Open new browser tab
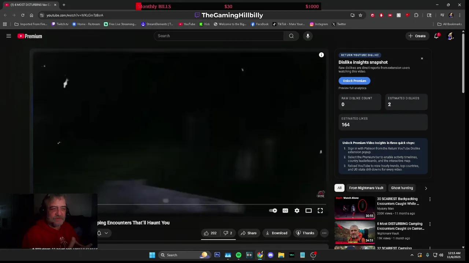Screen dimensions: 469x263 coord(64,5)
